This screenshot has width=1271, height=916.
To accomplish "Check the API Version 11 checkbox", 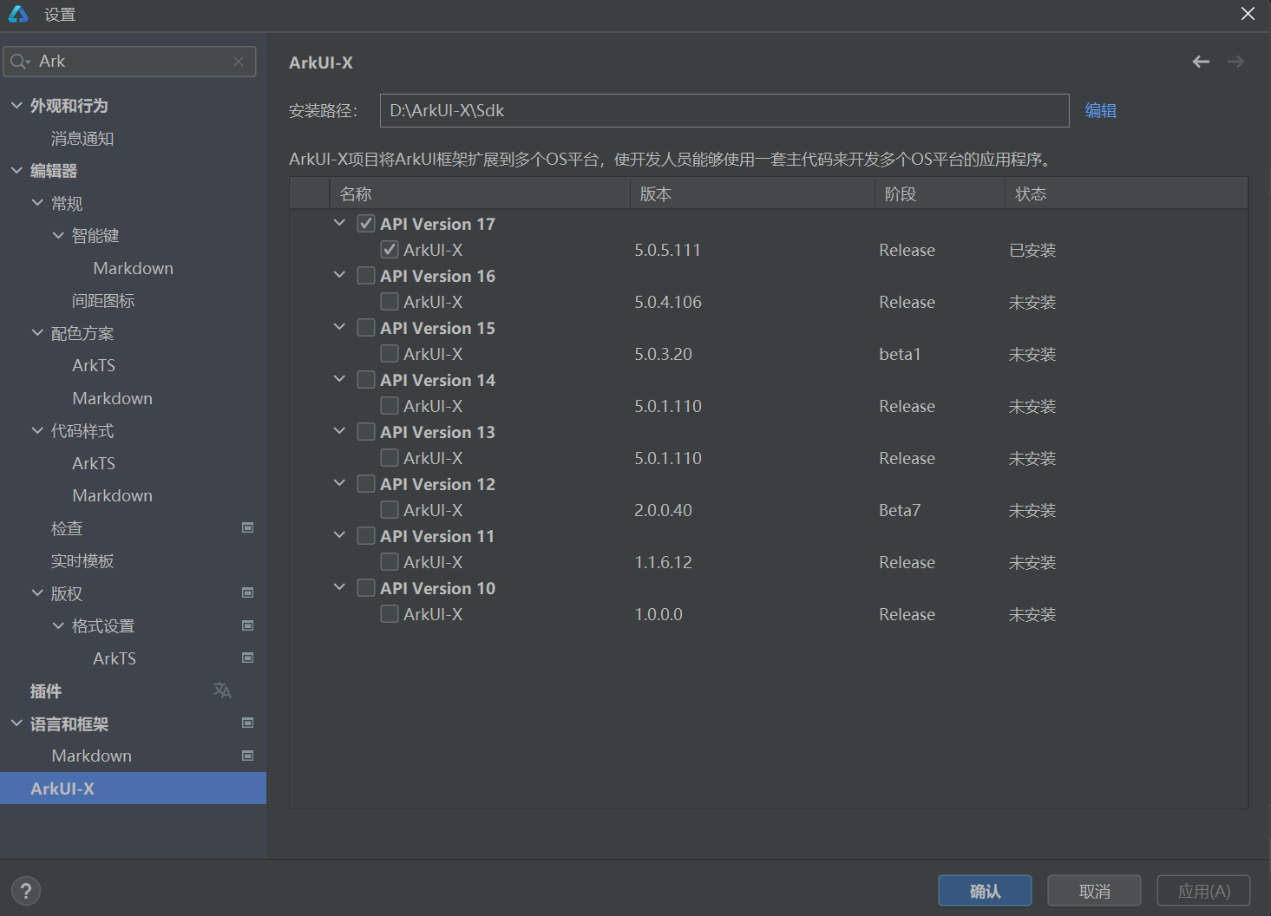I will point(366,536).
